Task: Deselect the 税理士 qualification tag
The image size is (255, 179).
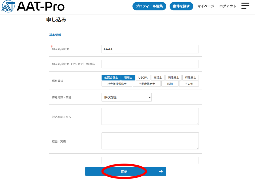Action: pos(128,78)
